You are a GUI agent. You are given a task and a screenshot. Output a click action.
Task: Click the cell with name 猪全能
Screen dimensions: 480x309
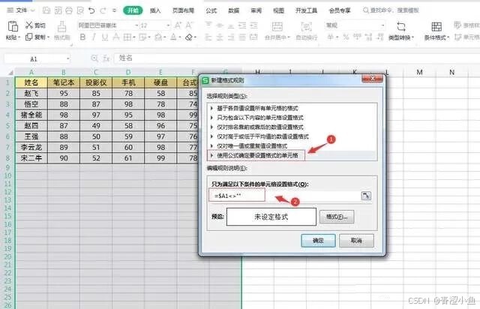(31, 115)
